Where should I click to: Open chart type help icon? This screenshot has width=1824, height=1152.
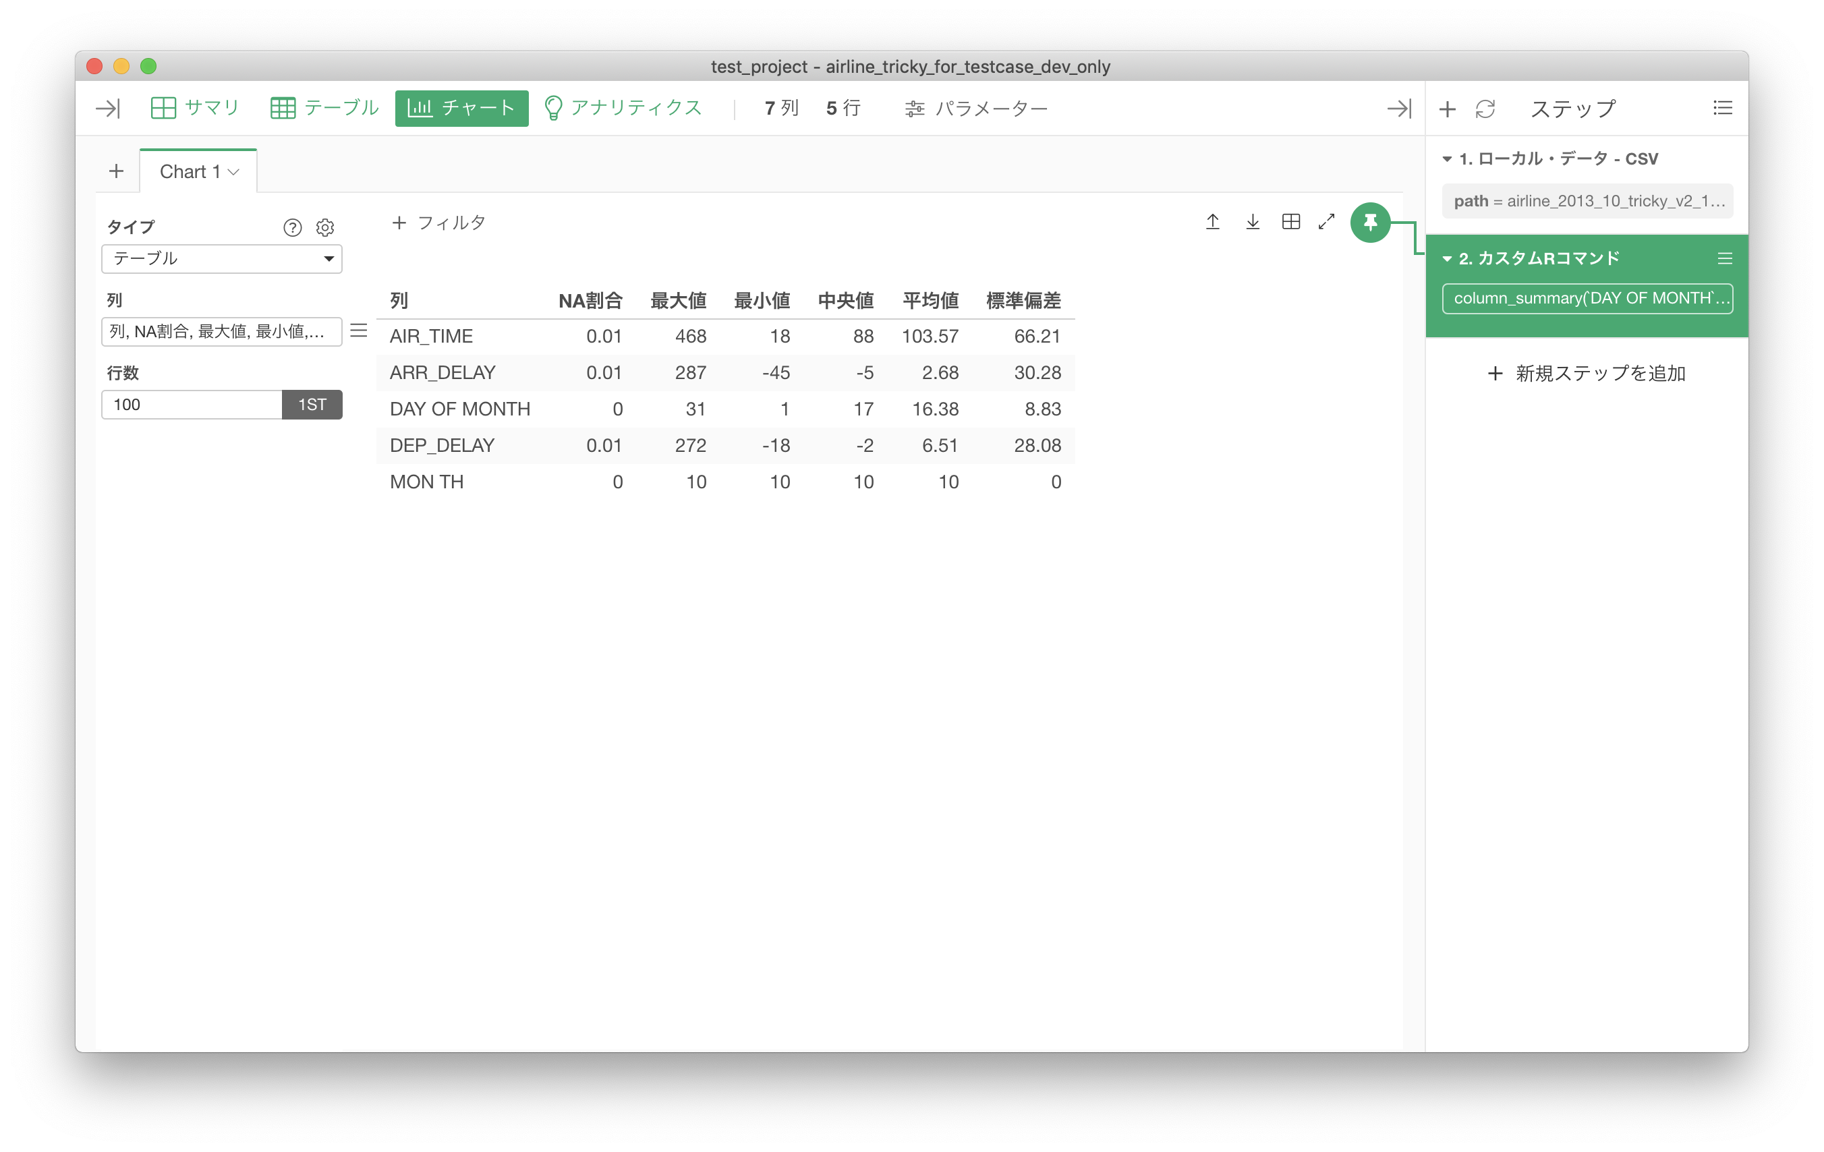(x=292, y=227)
